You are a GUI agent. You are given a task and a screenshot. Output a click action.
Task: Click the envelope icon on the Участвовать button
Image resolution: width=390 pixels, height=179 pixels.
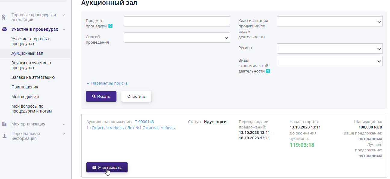click(x=94, y=167)
